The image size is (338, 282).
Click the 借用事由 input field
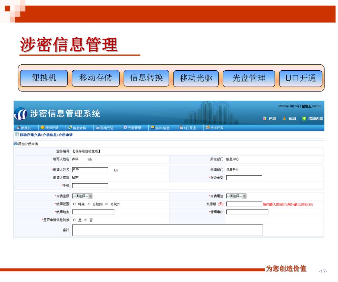[x=247, y=212]
